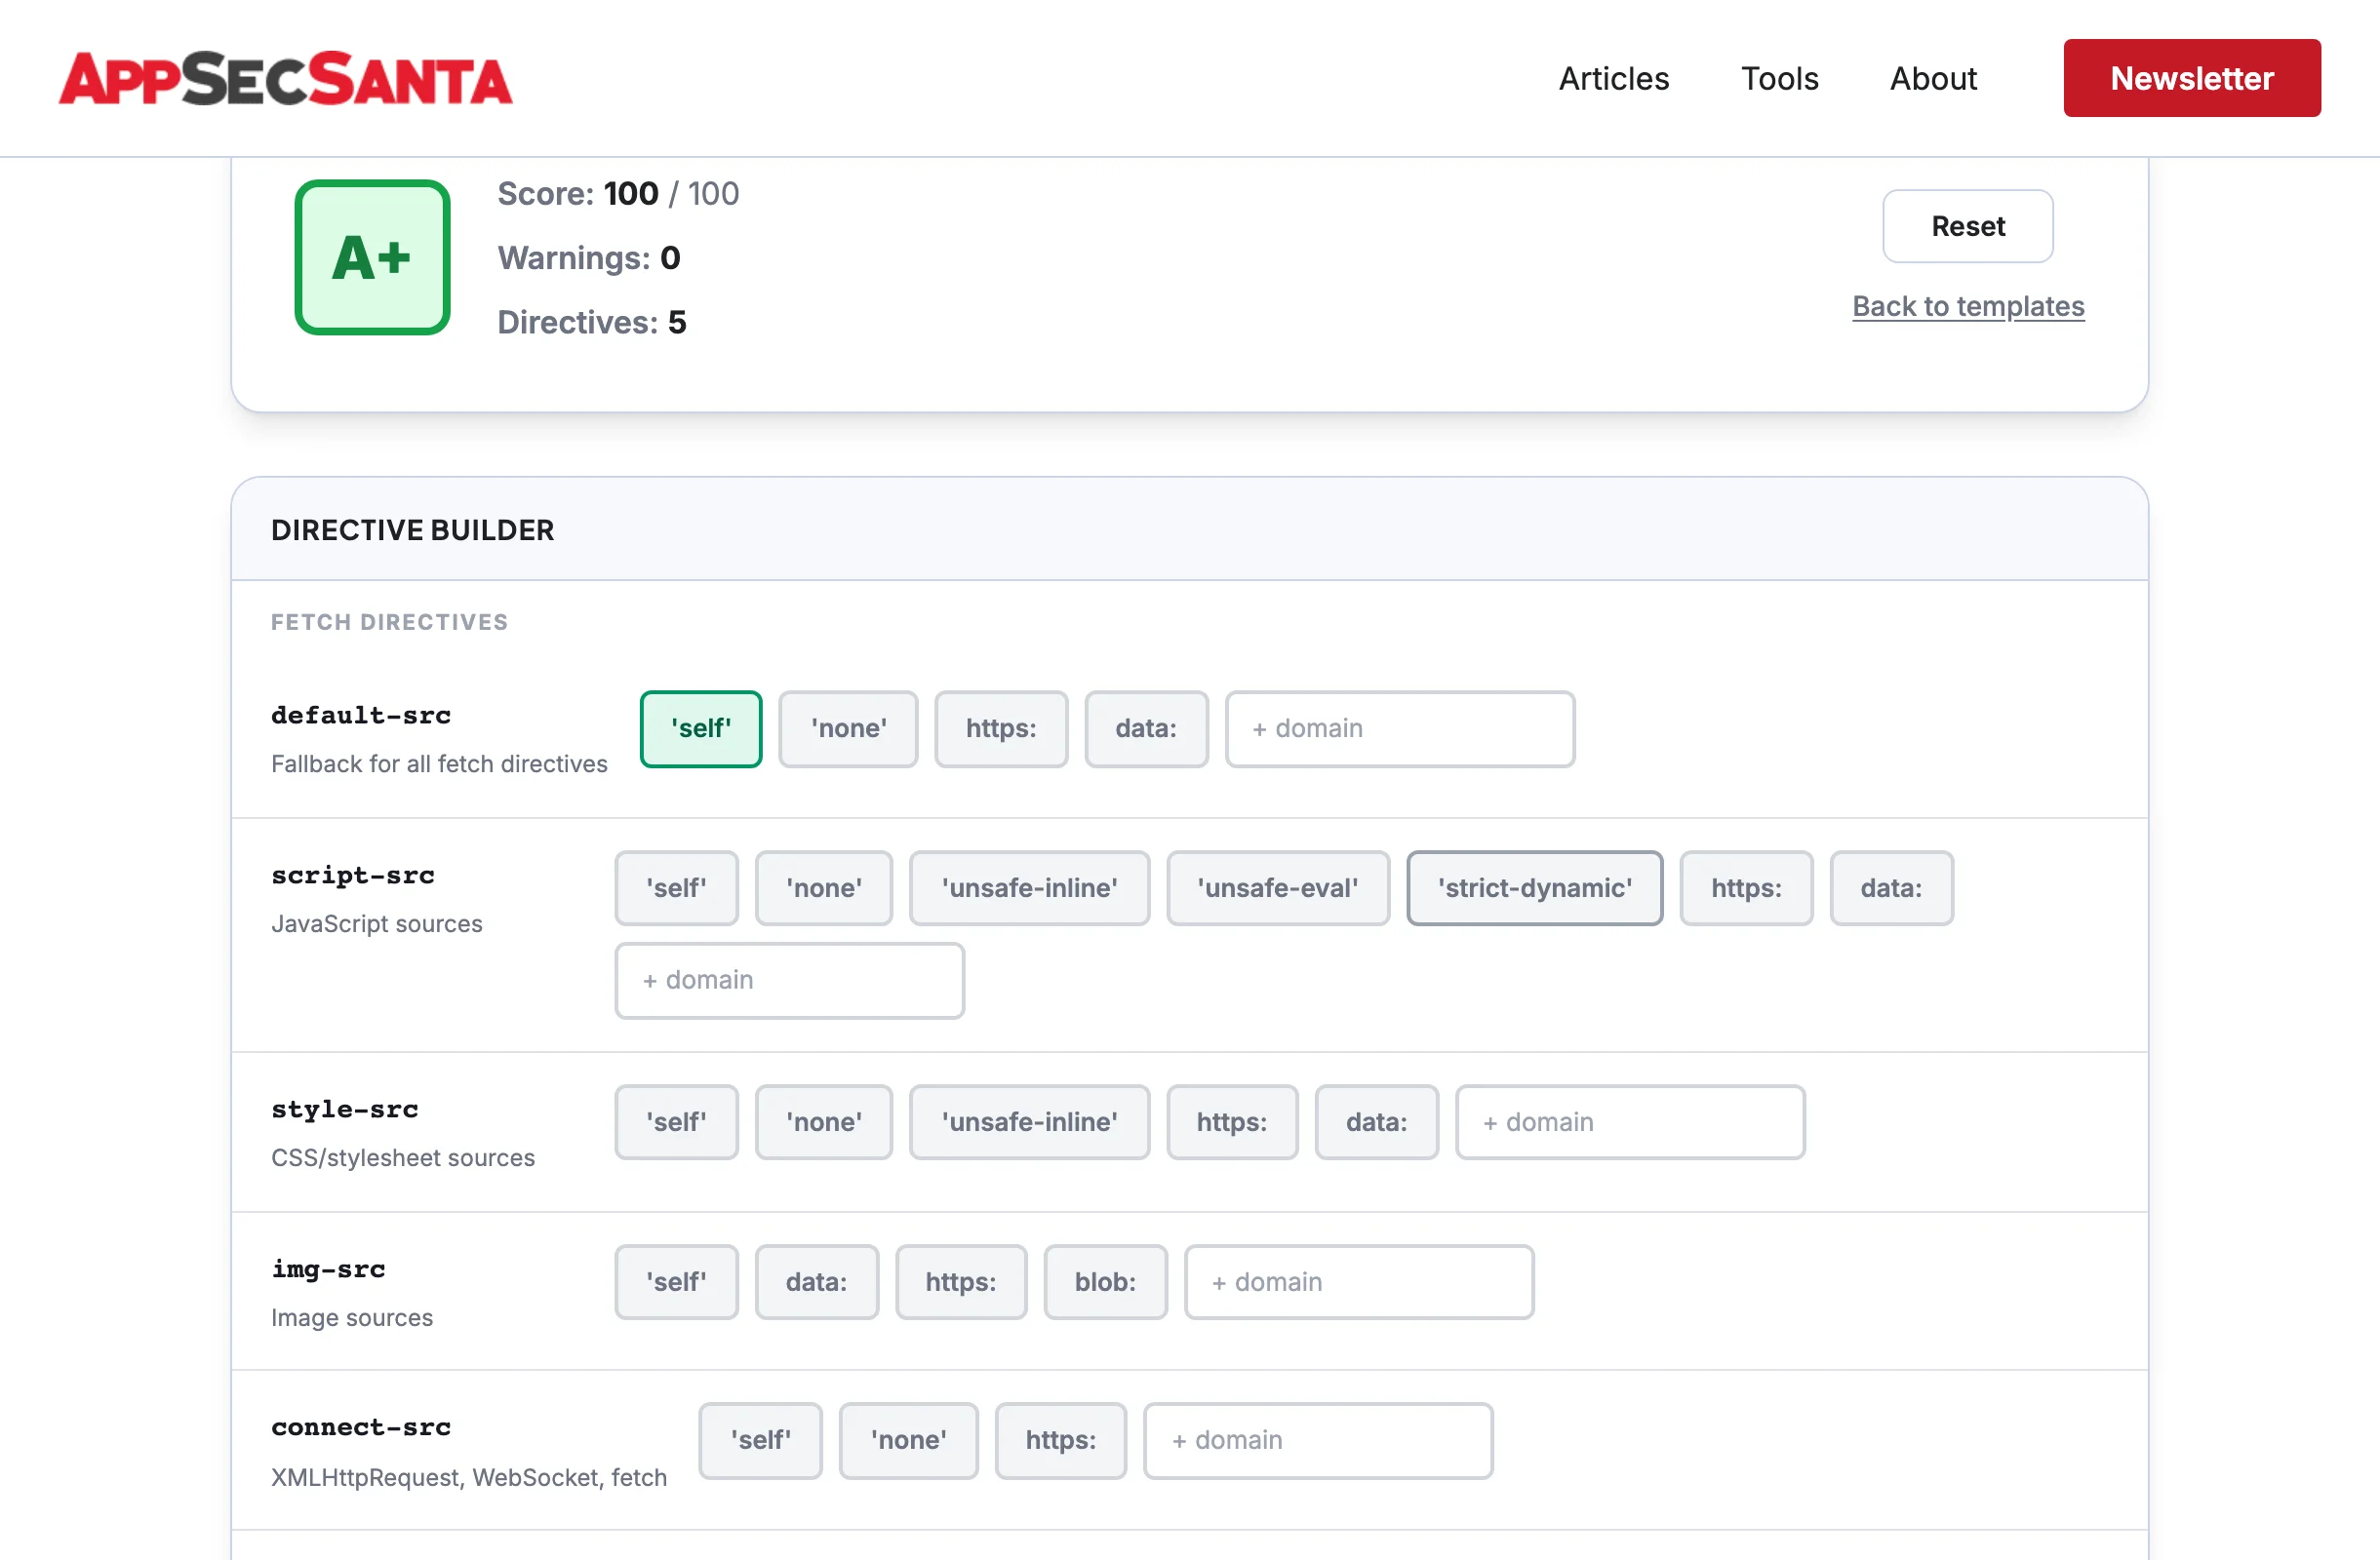Toggle https: on connect-src
This screenshot has height=1560, width=2380.
1060,1440
